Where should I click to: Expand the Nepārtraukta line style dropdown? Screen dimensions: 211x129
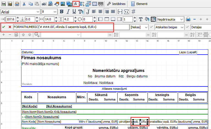pos(182,19)
